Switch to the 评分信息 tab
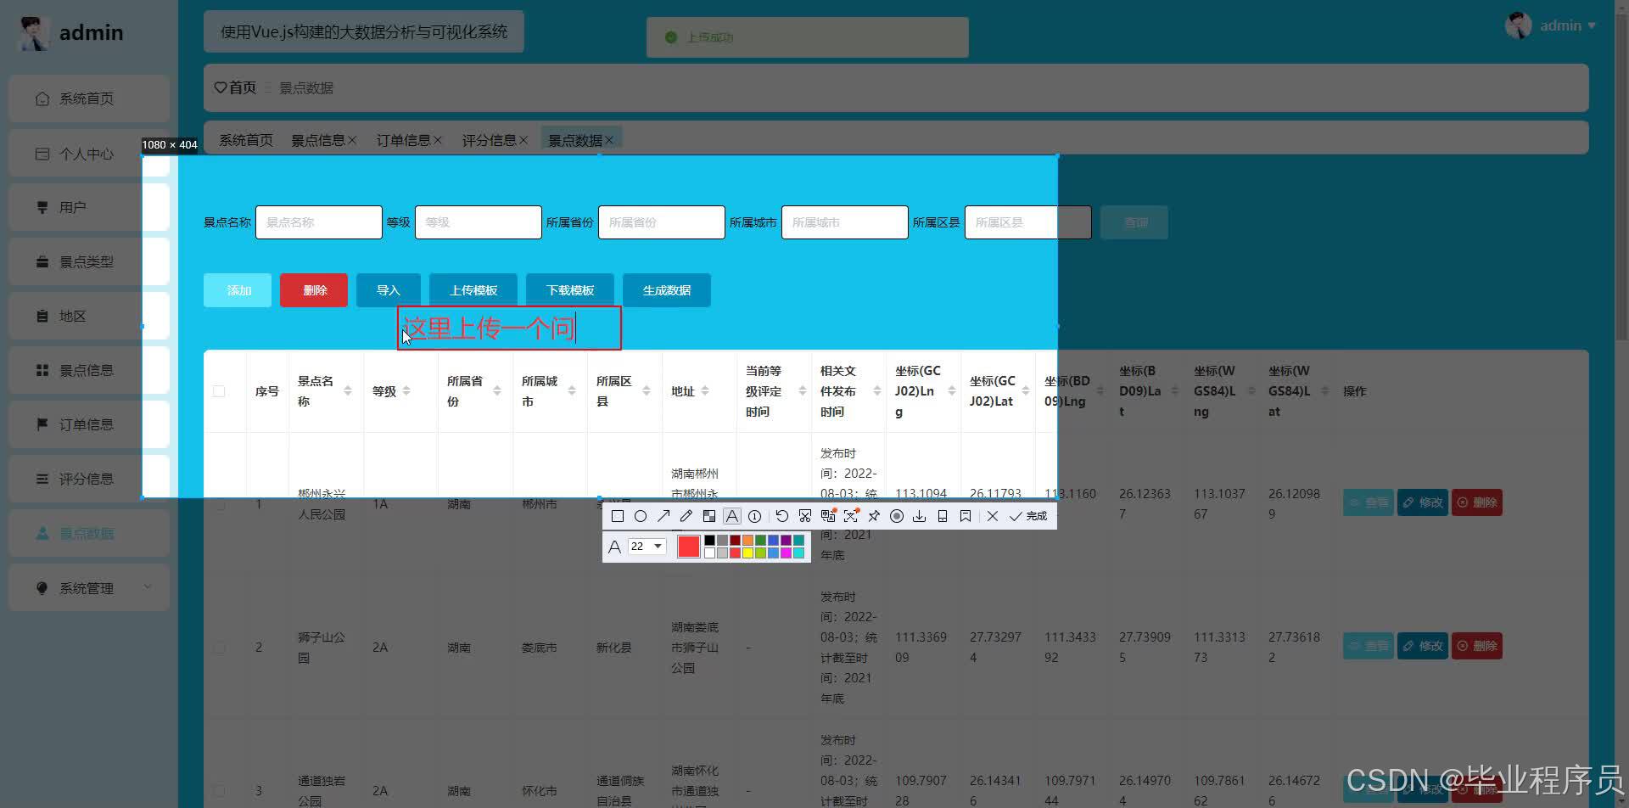 489,140
